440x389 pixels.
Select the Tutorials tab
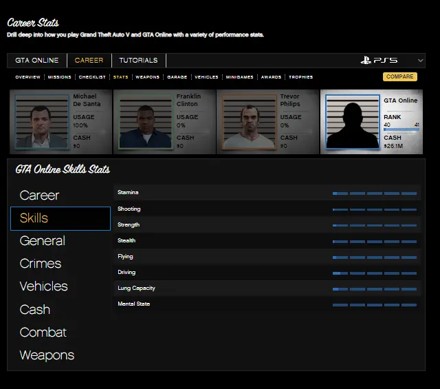[x=138, y=61]
